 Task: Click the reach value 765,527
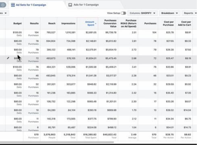[51, 33]
